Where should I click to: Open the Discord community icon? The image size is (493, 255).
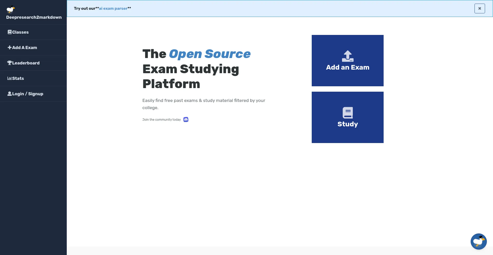point(186,120)
